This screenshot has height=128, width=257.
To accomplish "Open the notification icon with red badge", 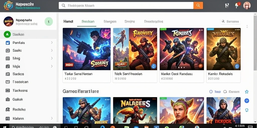I will (x=237, y=5).
